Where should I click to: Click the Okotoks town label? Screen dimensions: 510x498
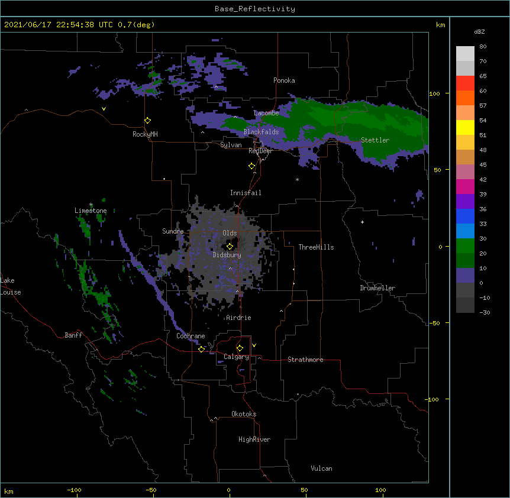click(x=244, y=414)
